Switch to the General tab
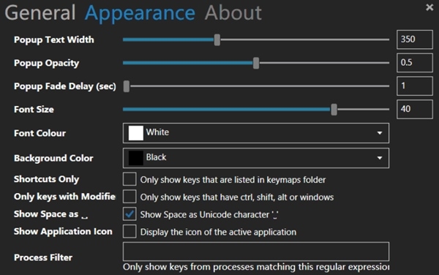The height and width of the screenshot is (275, 439). (x=40, y=13)
